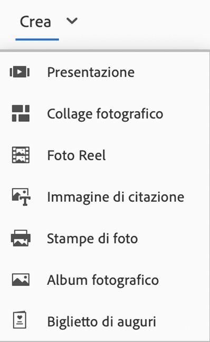Click the Presentazione slideshow play icon
Screen dimensions: 210x342
(20, 72)
